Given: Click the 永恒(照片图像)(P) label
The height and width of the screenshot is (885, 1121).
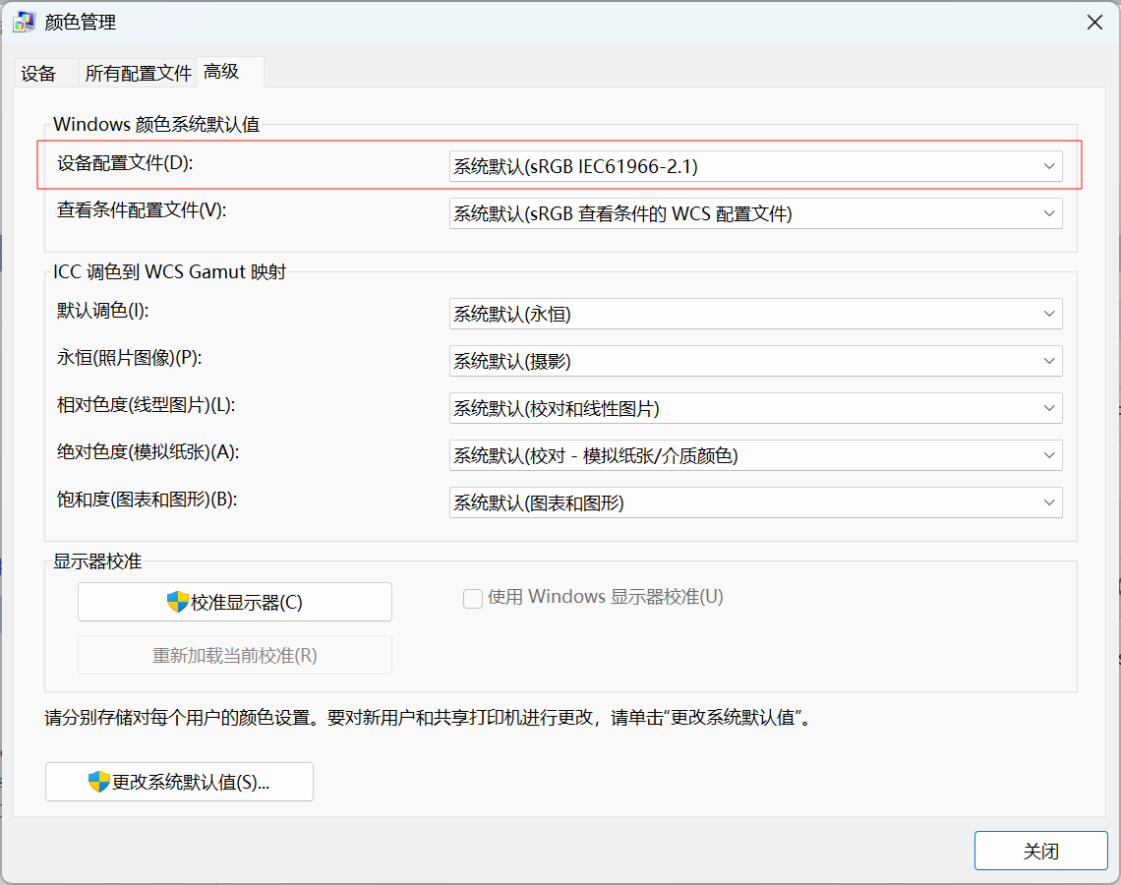Looking at the screenshot, I should (130, 357).
